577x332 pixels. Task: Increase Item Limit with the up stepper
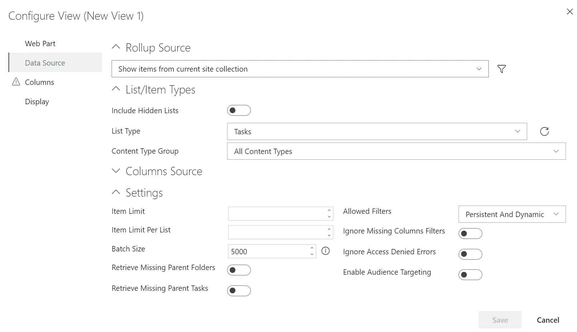[x=329, y=211]
